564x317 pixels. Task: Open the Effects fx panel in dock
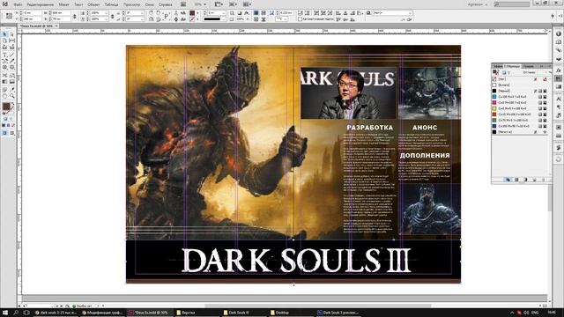tap(559, 70)
